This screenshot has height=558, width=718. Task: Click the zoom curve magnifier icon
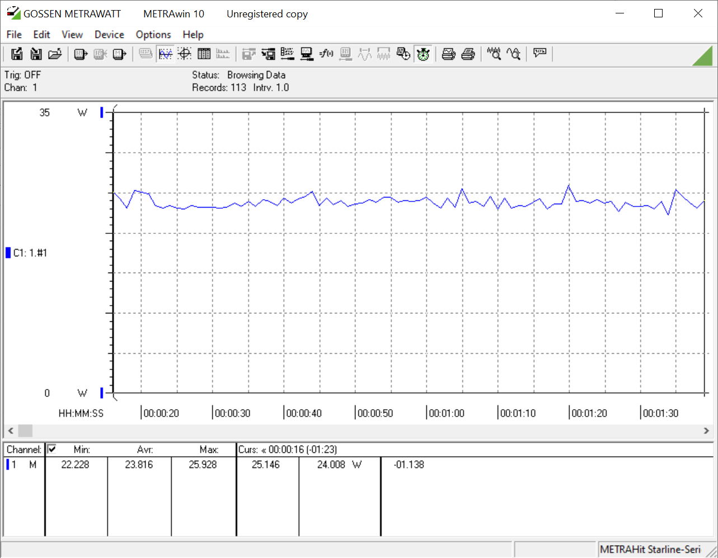tap(514, 54)
